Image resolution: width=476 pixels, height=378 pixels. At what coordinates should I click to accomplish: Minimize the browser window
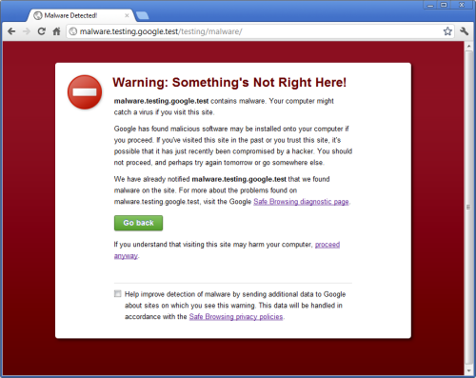[x=430, y=5]
